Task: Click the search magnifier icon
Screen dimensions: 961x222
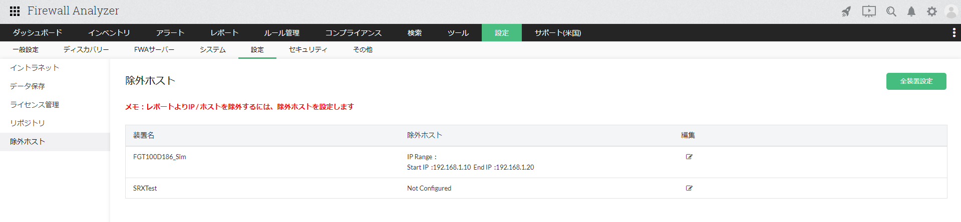Action: [891, 11]
